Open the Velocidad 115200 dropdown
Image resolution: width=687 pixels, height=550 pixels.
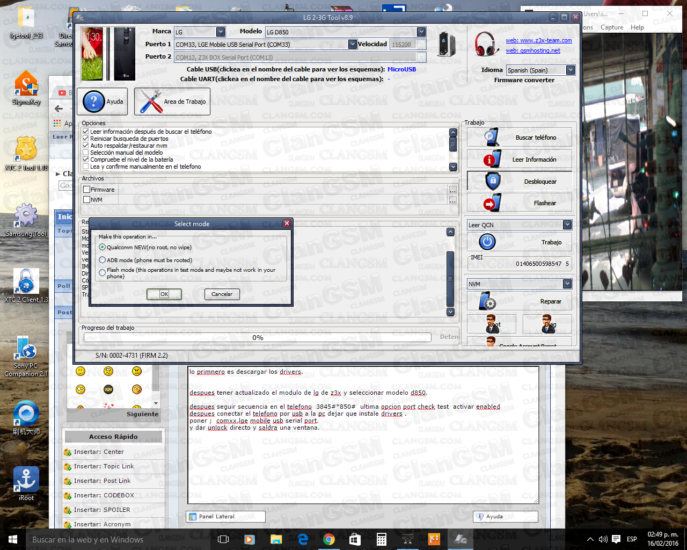coord(421,44)
